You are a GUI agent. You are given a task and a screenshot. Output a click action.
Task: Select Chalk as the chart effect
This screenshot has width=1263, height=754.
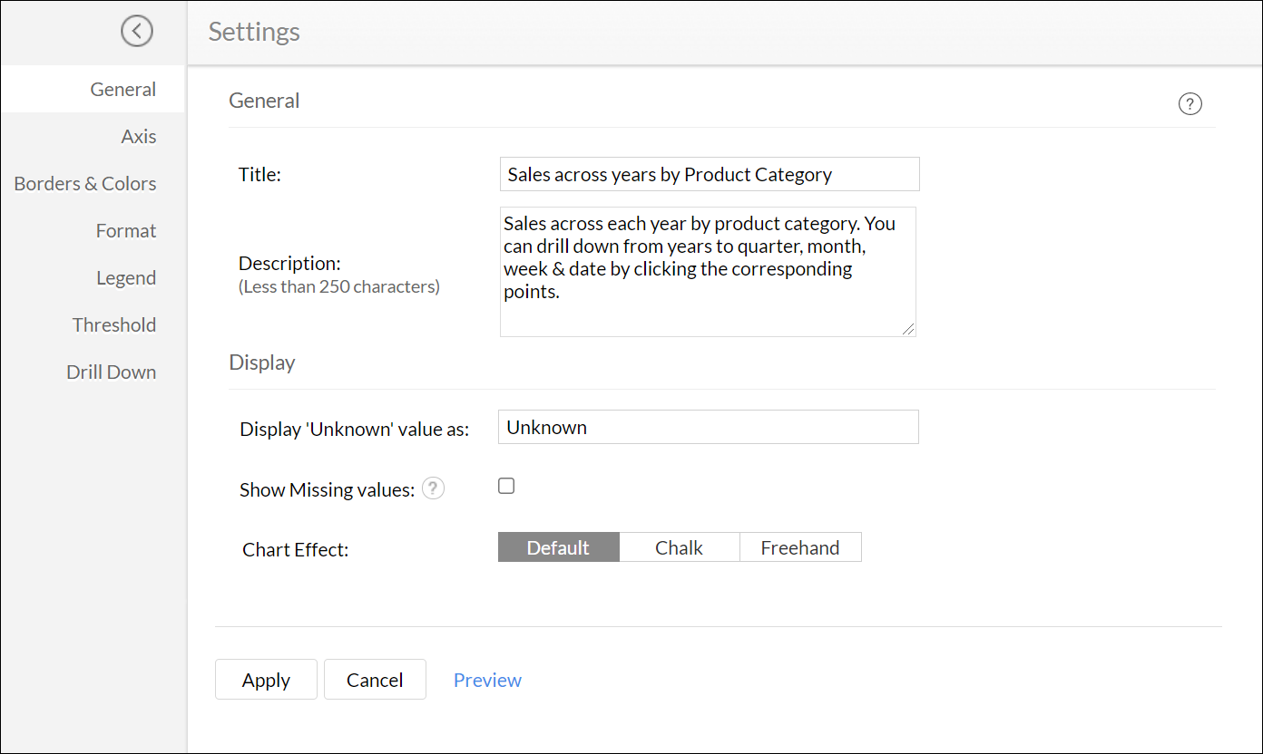click(x=679, y=546)
